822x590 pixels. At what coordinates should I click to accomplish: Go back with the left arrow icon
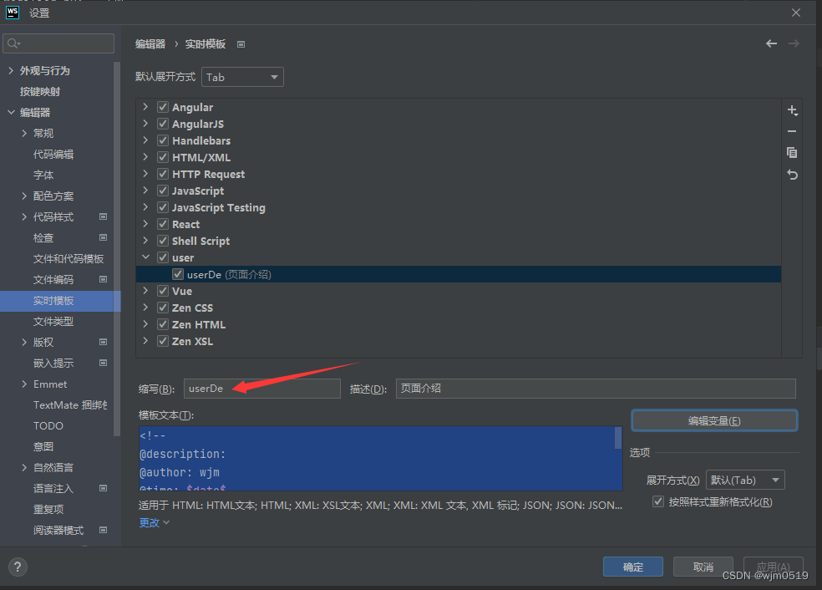(x=771, y=43)
